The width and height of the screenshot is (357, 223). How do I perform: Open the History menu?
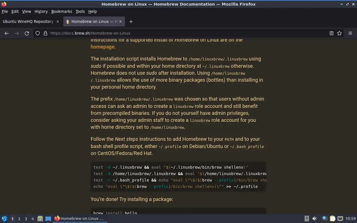(x=41, y=11)
